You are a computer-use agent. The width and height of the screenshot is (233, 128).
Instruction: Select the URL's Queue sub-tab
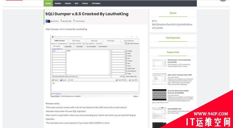[x=56, y=46]
